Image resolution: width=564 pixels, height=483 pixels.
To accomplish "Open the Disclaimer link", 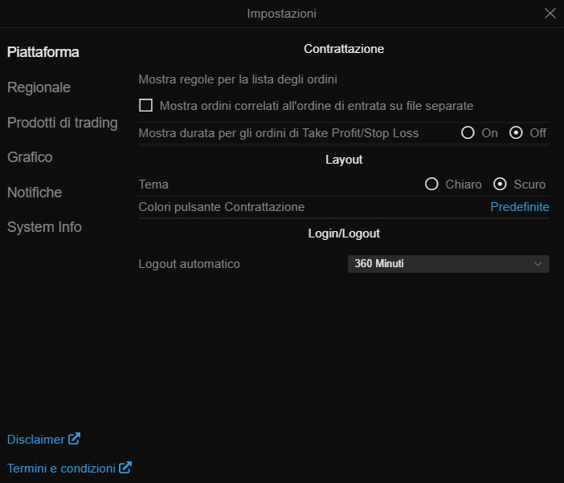I will click(35, 440).
